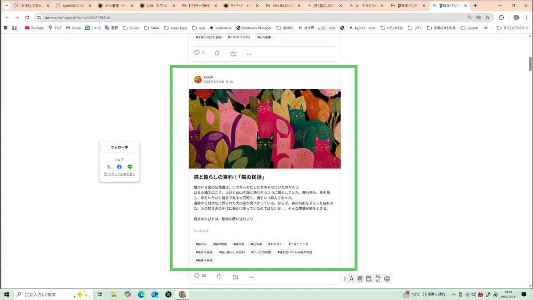
Task: Launch Microsoft Edge from taskbar
Action: point(141,294)
